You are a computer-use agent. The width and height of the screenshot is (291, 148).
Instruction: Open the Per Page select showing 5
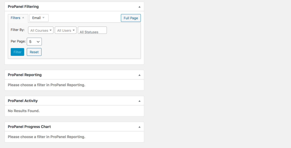[x=34, y=42]
